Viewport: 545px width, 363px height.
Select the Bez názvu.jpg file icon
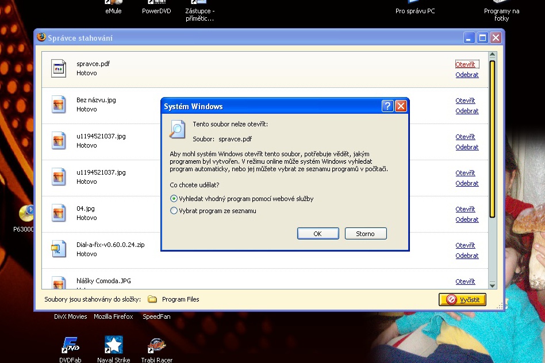[59, 105]
